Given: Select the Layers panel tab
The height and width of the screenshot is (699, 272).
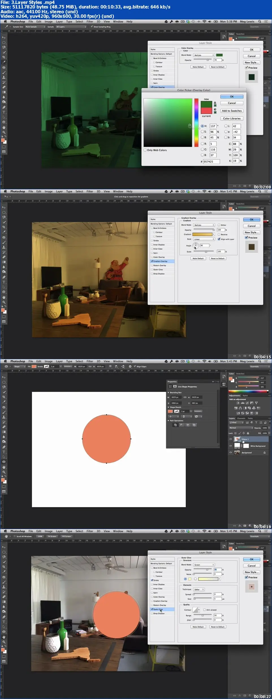Looking at the screenshot, I should [x=232, y=418].
